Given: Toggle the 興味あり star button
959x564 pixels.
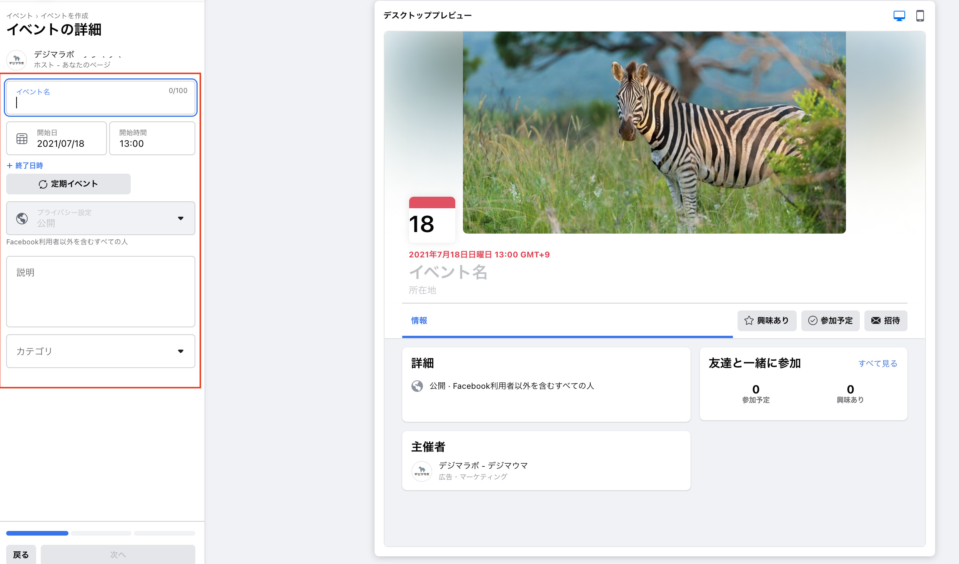Looking at the screenshot, I should coord(767,320).
